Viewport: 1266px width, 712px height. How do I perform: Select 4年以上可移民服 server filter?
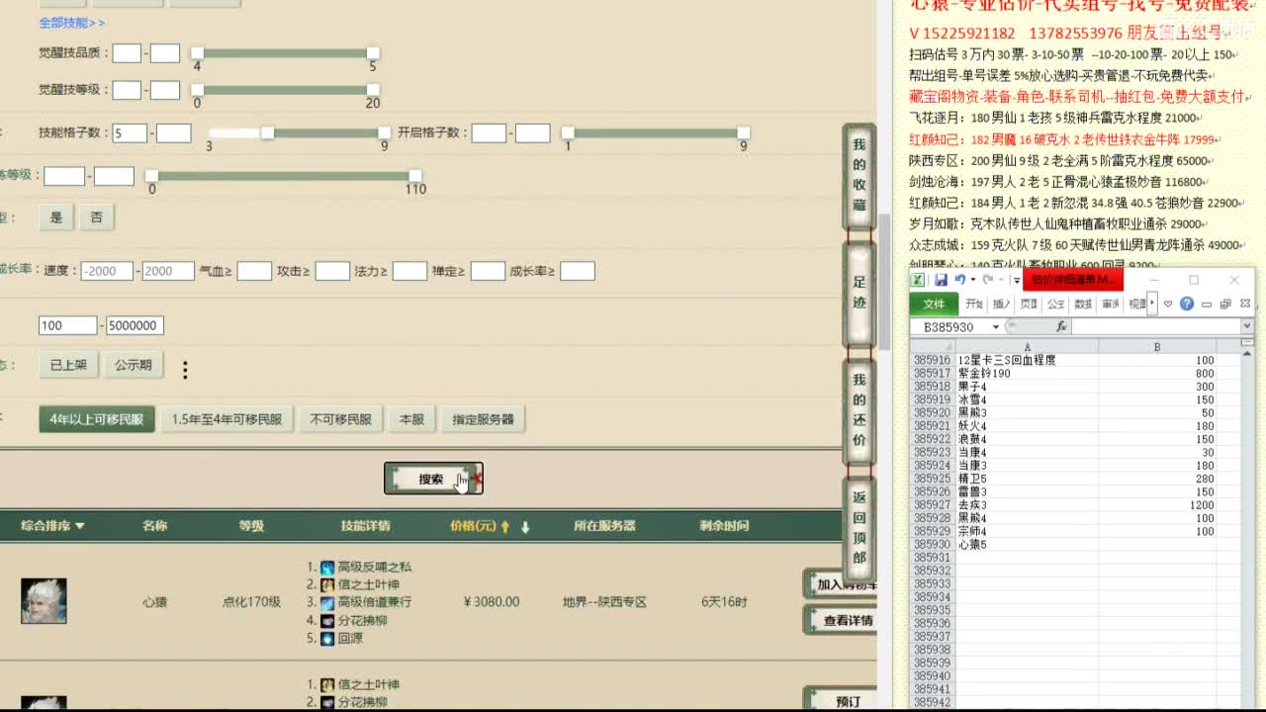click(x=97, y=419)
